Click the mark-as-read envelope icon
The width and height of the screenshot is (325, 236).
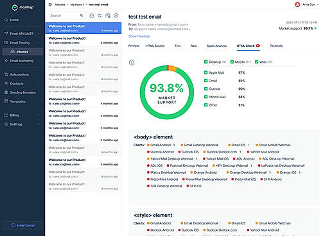(x=92, y=15)
